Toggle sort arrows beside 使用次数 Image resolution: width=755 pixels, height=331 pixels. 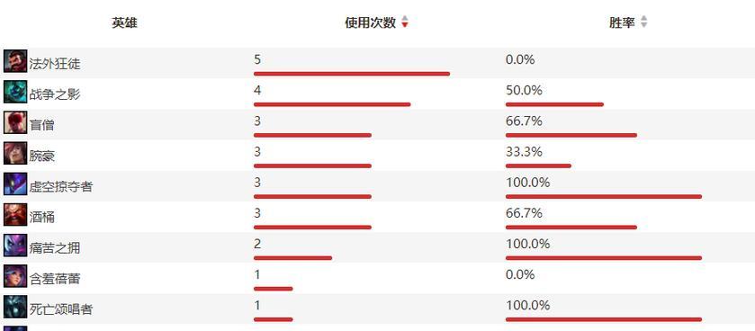click(x=404, y=22)
